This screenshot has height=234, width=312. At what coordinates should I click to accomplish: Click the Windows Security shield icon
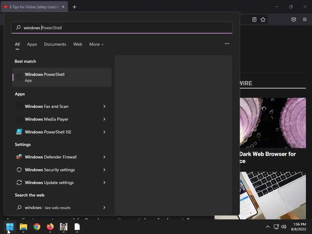point(19,170)
